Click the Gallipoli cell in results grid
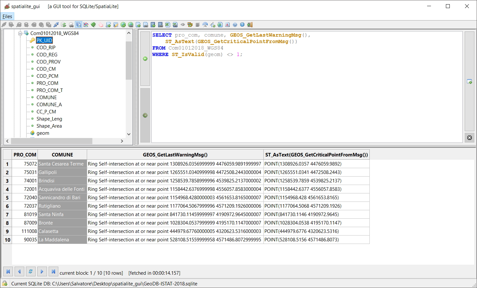Viewport: 477px width, 288px height. tap(62, 172)
